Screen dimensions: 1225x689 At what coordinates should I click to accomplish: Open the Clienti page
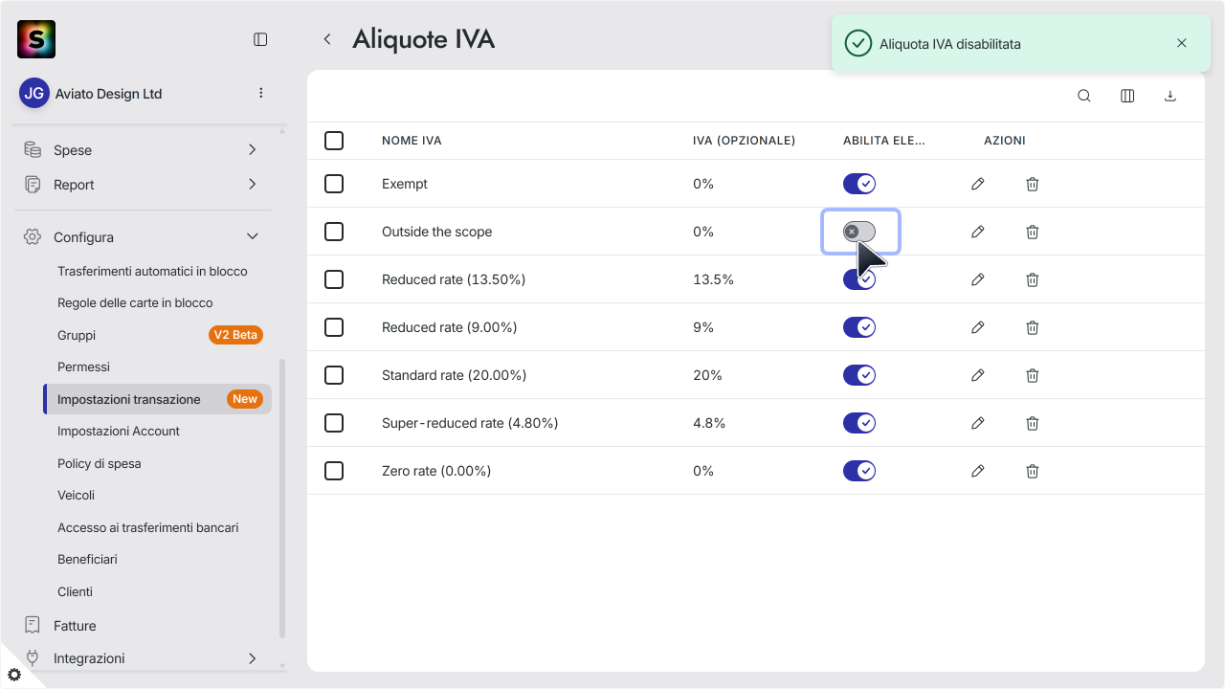75,591
